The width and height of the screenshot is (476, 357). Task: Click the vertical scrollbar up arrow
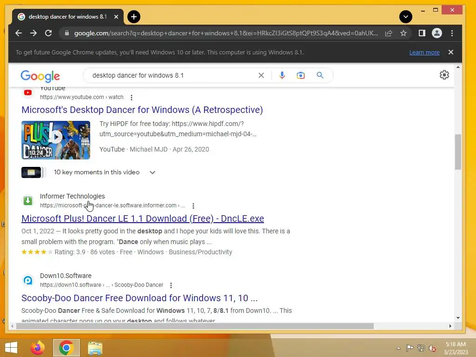click(458, 67)
